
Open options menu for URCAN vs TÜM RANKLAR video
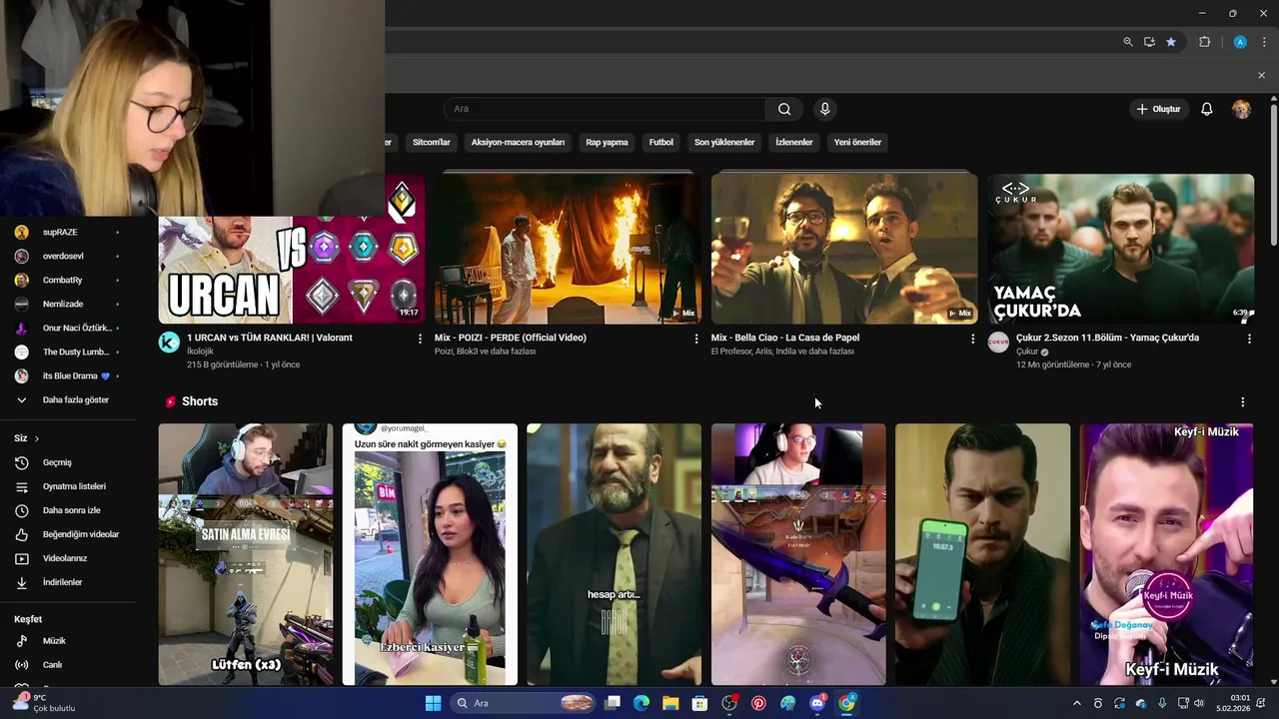420,339
